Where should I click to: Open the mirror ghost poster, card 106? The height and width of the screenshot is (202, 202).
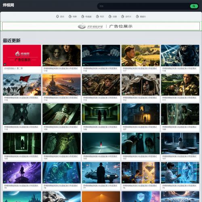coord(180,114)
